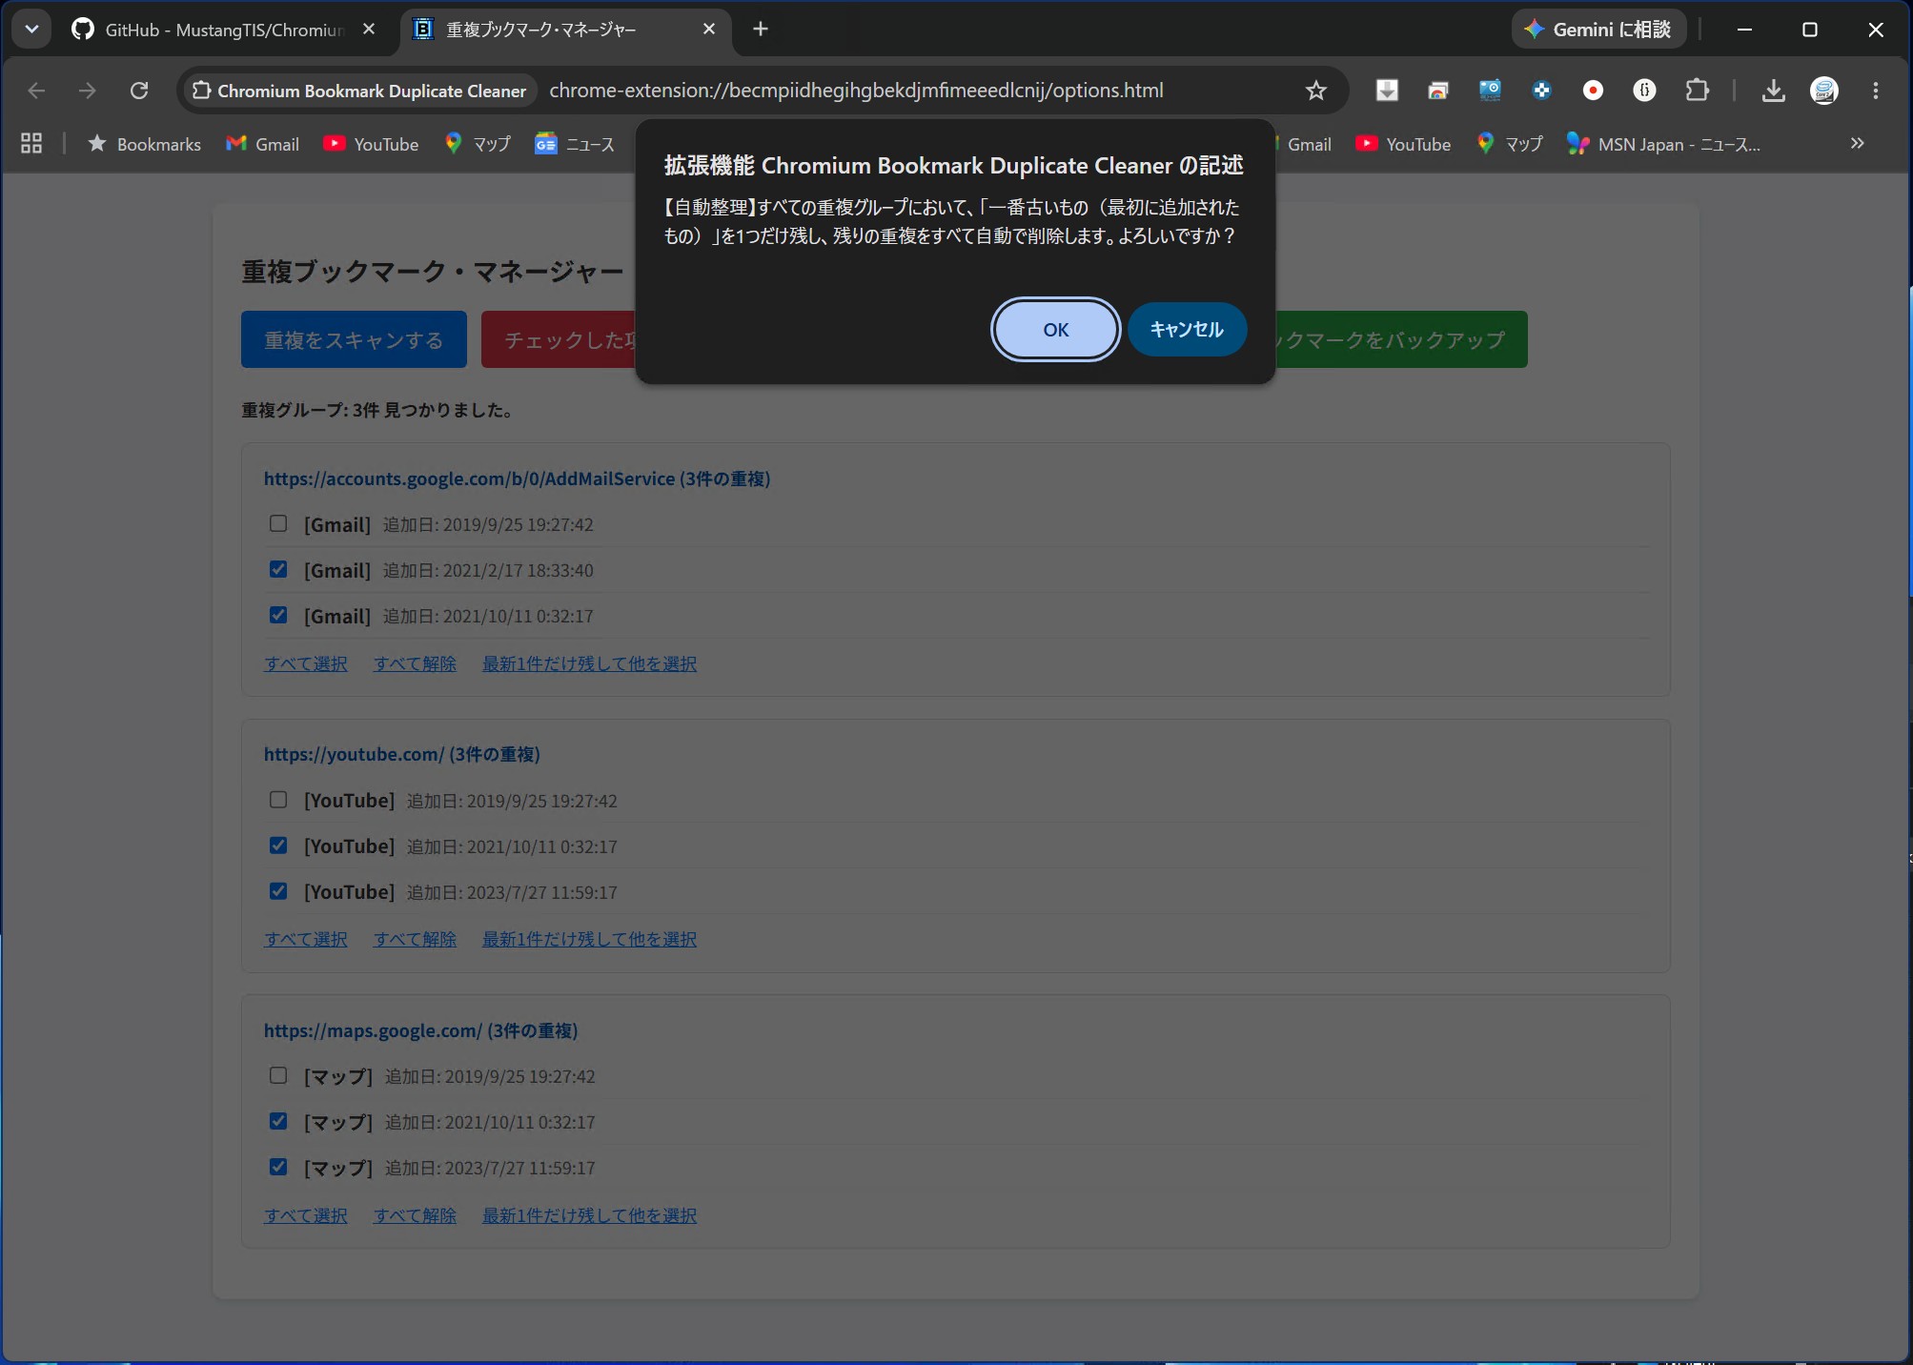Check the YouTube entry added 2019/9/25
Screen dimensions: 1913x1365
278,801
